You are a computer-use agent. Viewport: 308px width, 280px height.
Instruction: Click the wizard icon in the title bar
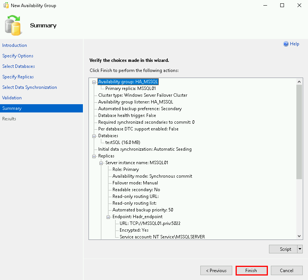(x=6, y=6)
